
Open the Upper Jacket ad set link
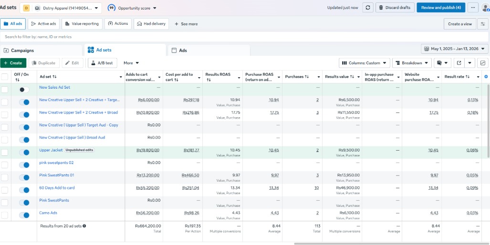51,150
